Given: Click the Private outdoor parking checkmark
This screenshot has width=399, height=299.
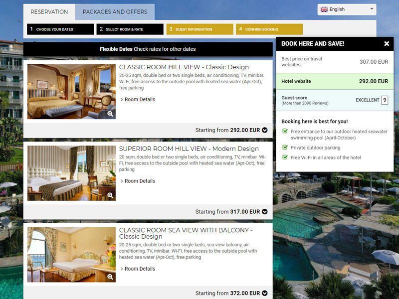Looking at the screenshot, I should [285, 148].
